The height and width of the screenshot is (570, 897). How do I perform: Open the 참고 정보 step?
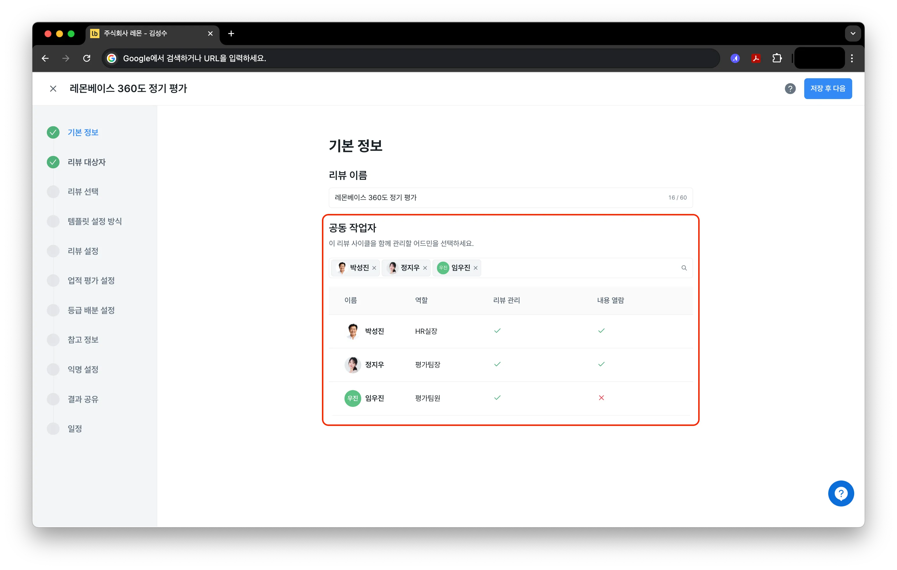pyautogui.click(x=83, y=340)
